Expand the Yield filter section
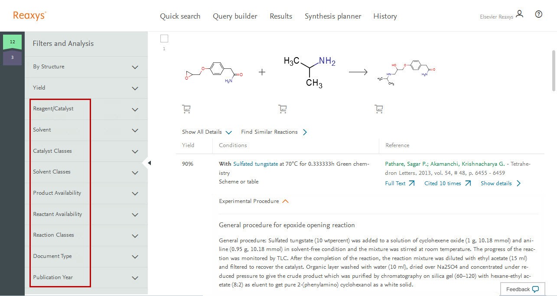Image resolution: width=557 pixels, height=296 pixels. (x=135, y=88)
